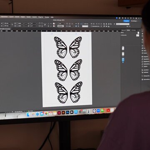Select the A-Musterseite master page
This screenshot has width=150, height=150.
(x=124, y=35)
